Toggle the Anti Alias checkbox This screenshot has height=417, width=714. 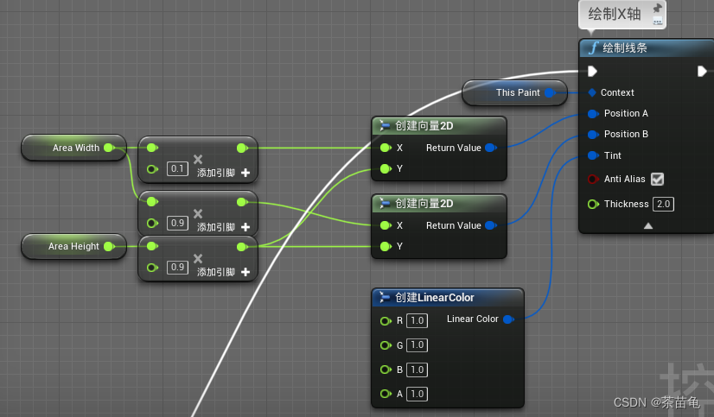tap(657, 180)
